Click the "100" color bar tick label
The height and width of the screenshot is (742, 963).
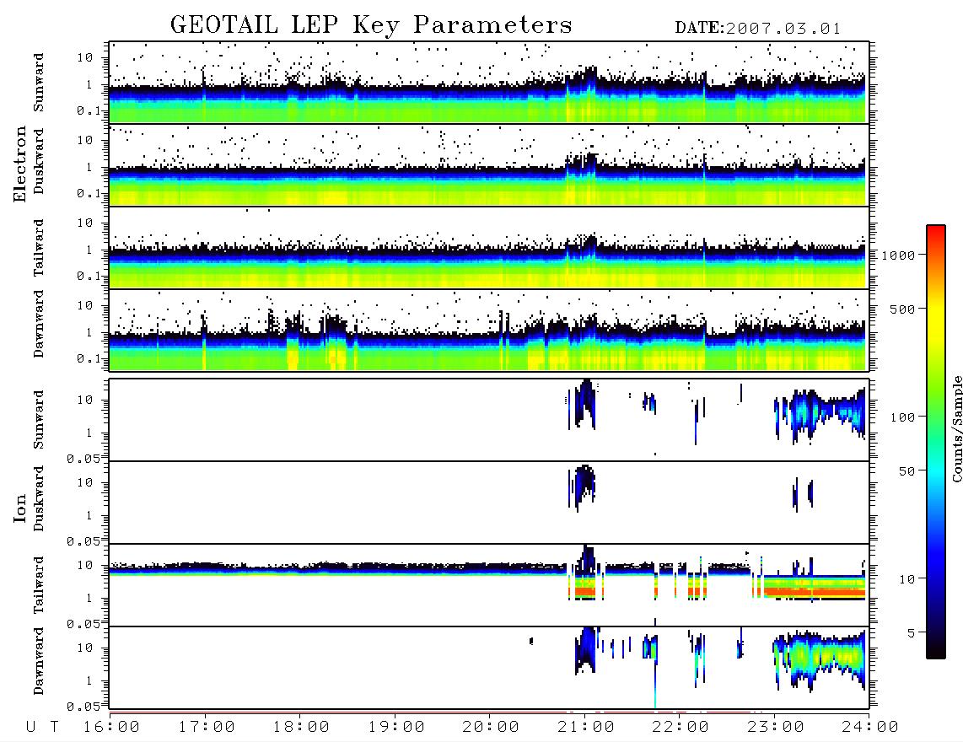point(902,417)
